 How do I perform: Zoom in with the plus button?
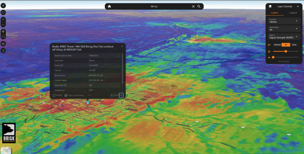(x=3, y=19)
